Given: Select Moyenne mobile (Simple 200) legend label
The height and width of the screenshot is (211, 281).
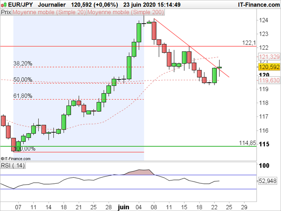Looking at the screenshot, I should [126, 12].
